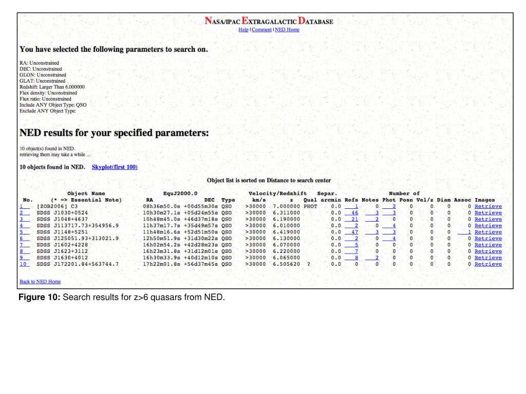Open object number 9 link

pyautogui.click(x=25, y=258)
